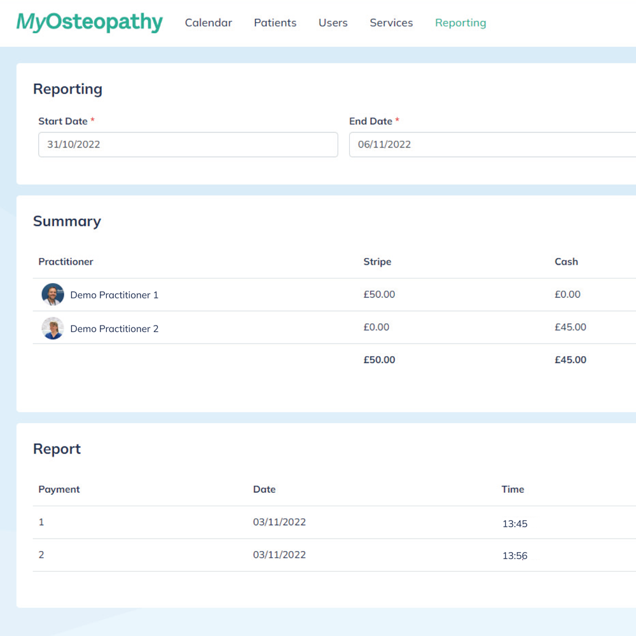Viewport: 636px width, 636px height.
Task: Navigate to Users section
Action: (x=333, y=23)
